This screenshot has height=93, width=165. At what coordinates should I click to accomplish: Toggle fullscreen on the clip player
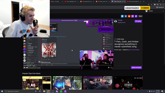[x=111, y=68]
